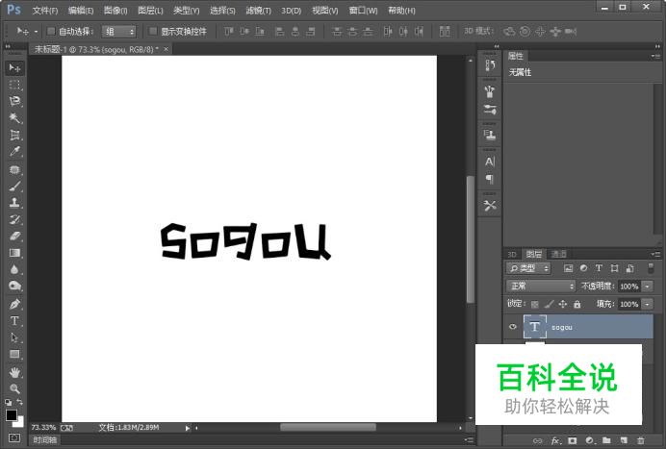This screenshot has height=449, width=666.
Task: Click the black foreground color swatch
Action: (11, 415)
